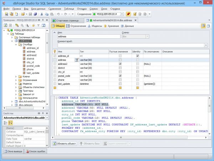Open the edit icon in address name cell
Screen dimensions: 214x161
coord(76,60)
